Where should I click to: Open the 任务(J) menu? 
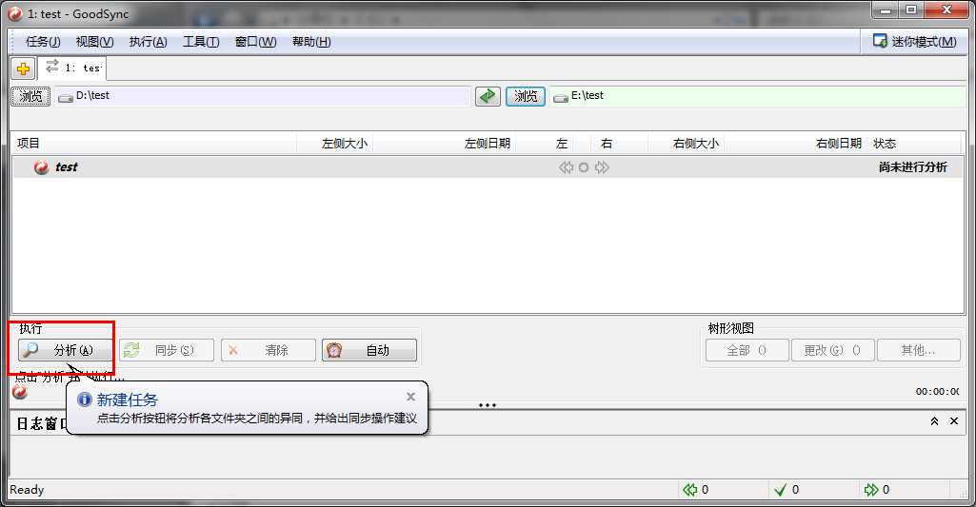tap(43, 42)
